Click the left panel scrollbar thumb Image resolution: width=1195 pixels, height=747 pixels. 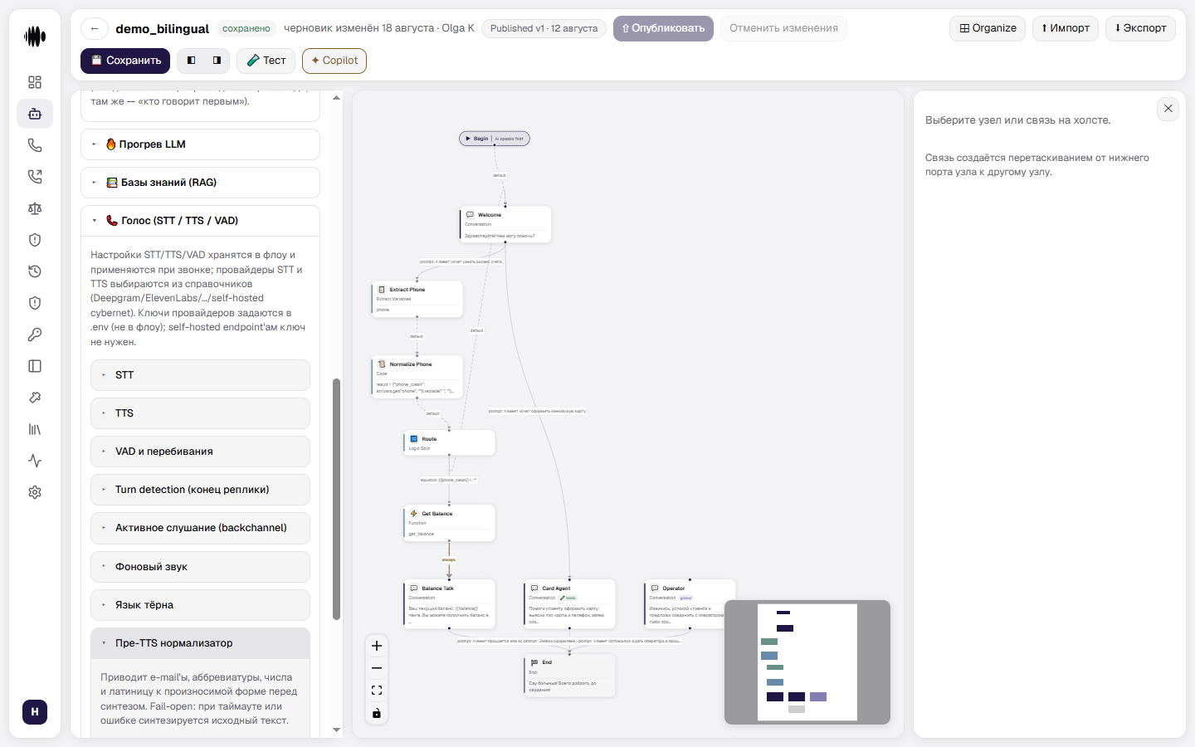336,499
